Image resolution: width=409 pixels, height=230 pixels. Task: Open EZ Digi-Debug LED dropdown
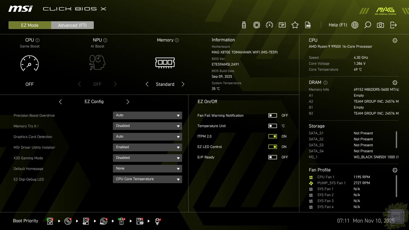(x=147, y=179)
